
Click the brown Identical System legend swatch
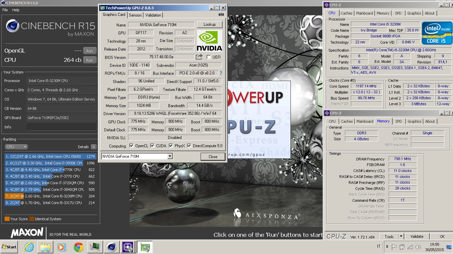(x=32, y=219)
